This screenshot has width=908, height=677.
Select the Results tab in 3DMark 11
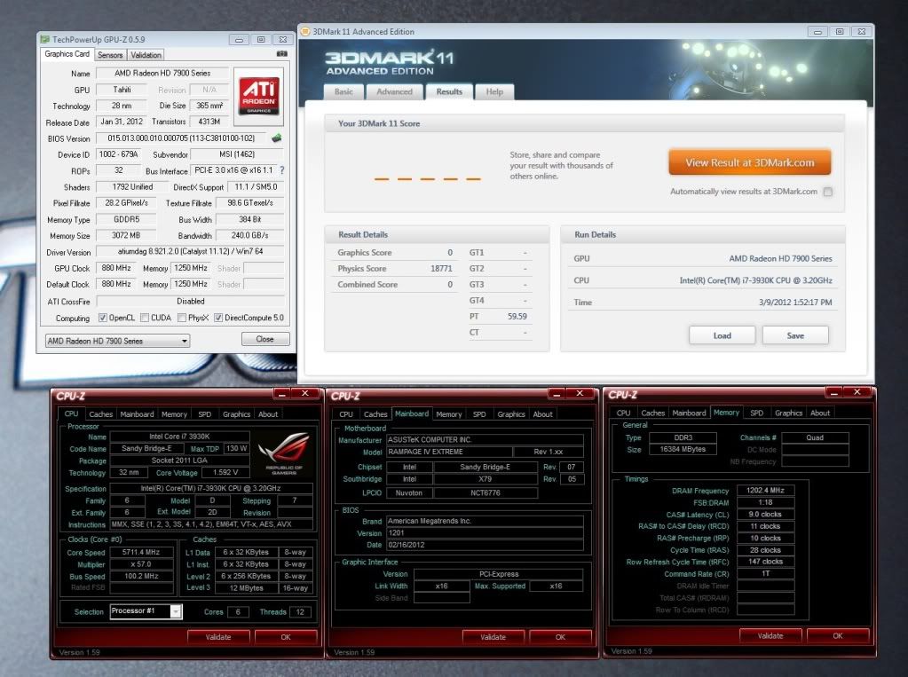click(449, 91)
